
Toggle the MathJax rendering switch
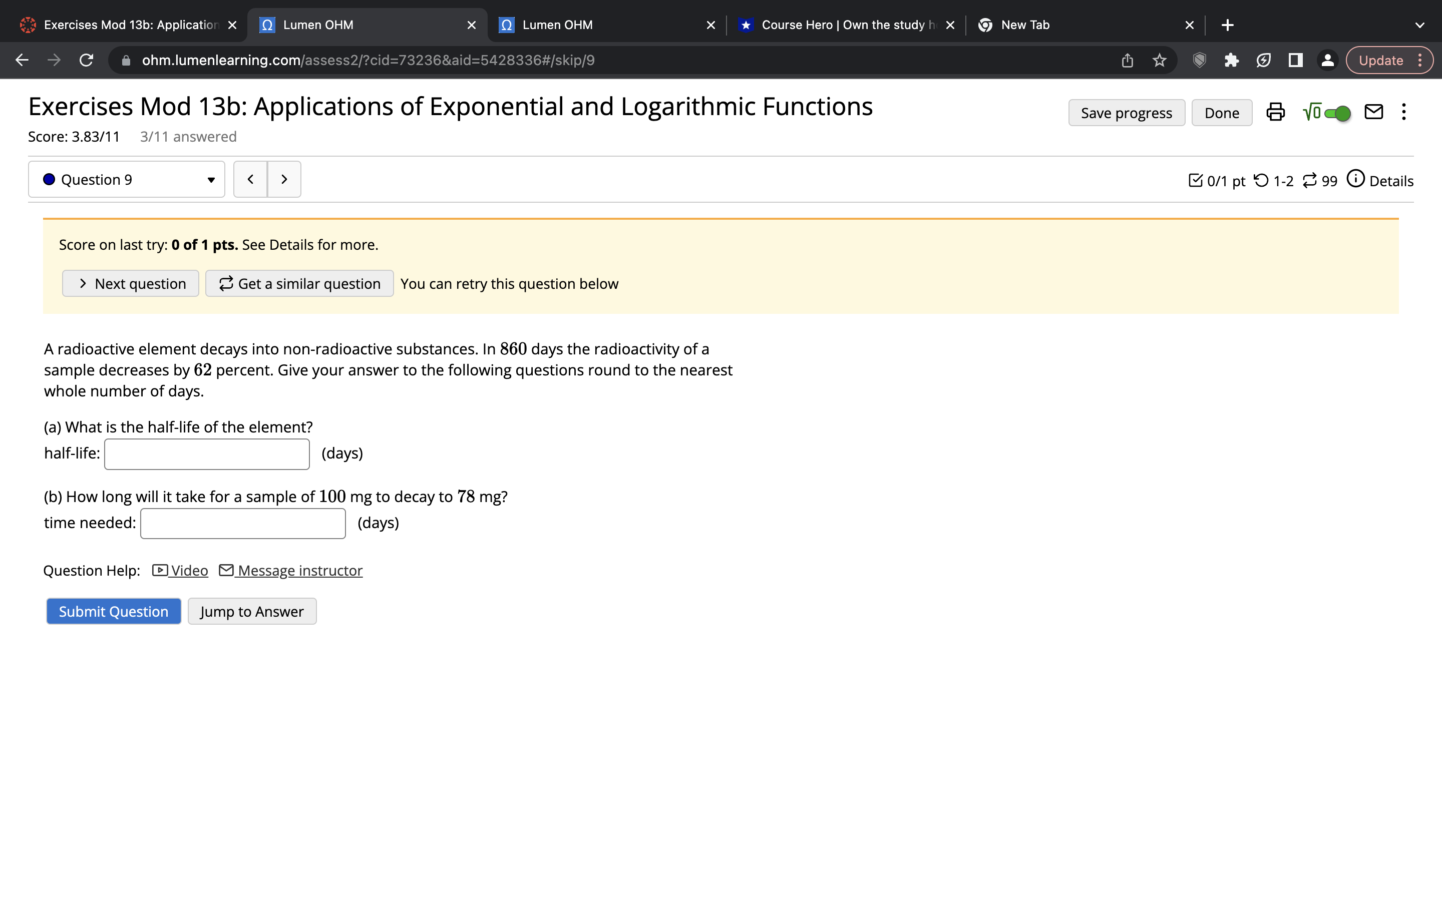coord(1336,113)
